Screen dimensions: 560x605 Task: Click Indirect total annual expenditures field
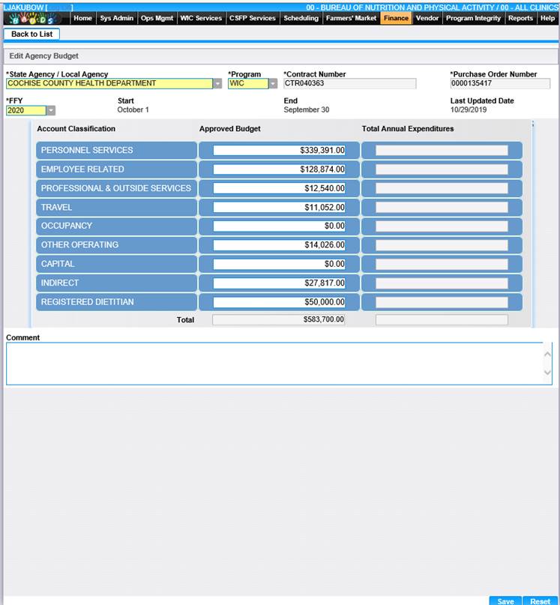pyautogui.click(x=442, y=283)
